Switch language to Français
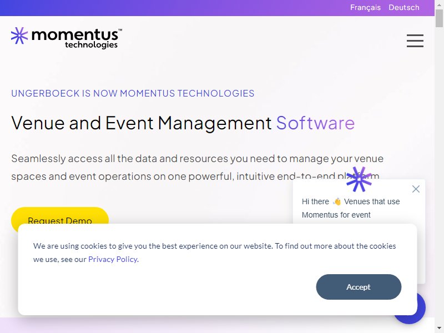 click(365, 7)
